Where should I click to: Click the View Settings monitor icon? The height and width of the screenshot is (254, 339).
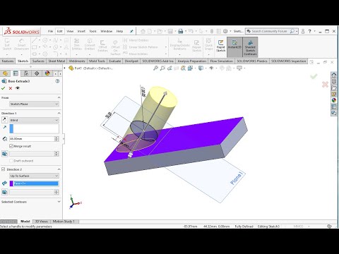pyautogui.click(x=239, y=68)
